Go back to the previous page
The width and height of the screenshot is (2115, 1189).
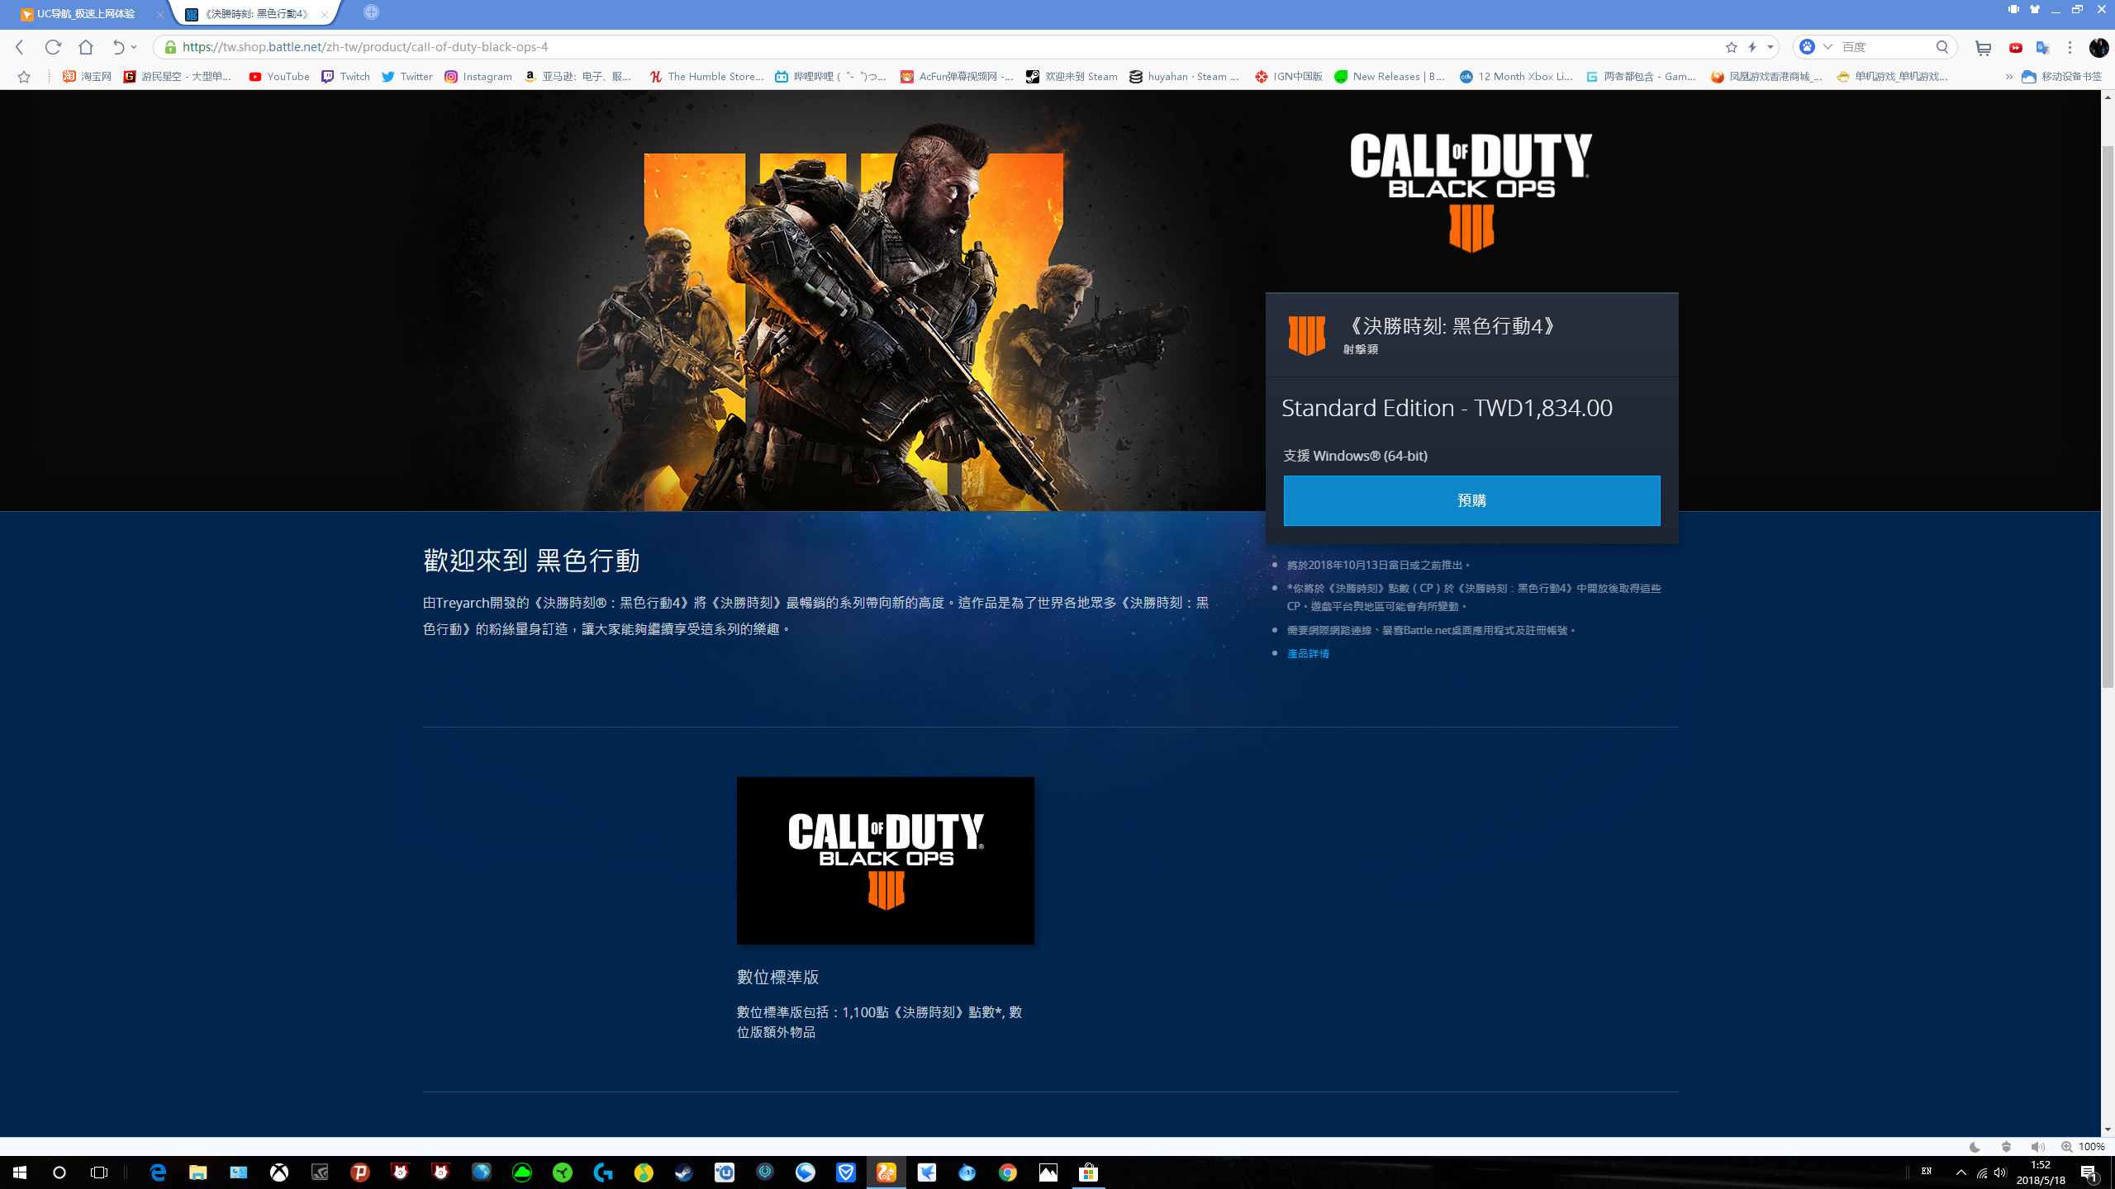(x=20, y=47)
